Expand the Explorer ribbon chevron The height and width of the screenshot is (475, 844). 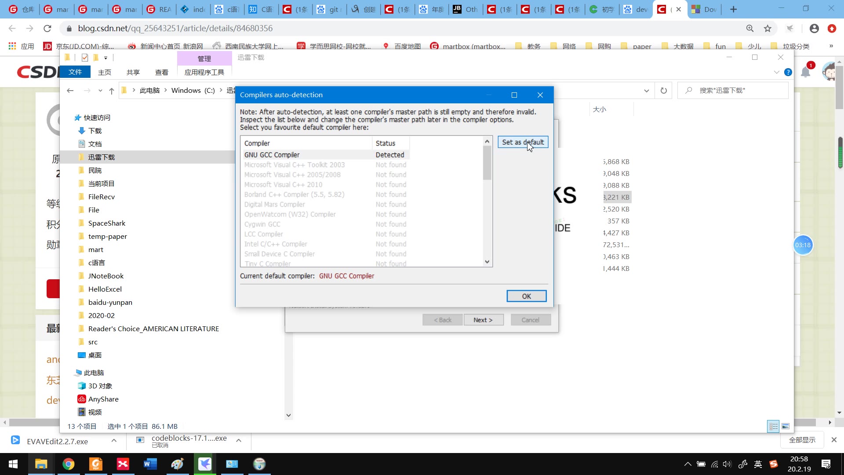(776, 72)
